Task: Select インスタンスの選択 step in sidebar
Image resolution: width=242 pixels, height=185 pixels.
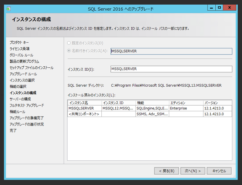Action: [x=22, y=80]
